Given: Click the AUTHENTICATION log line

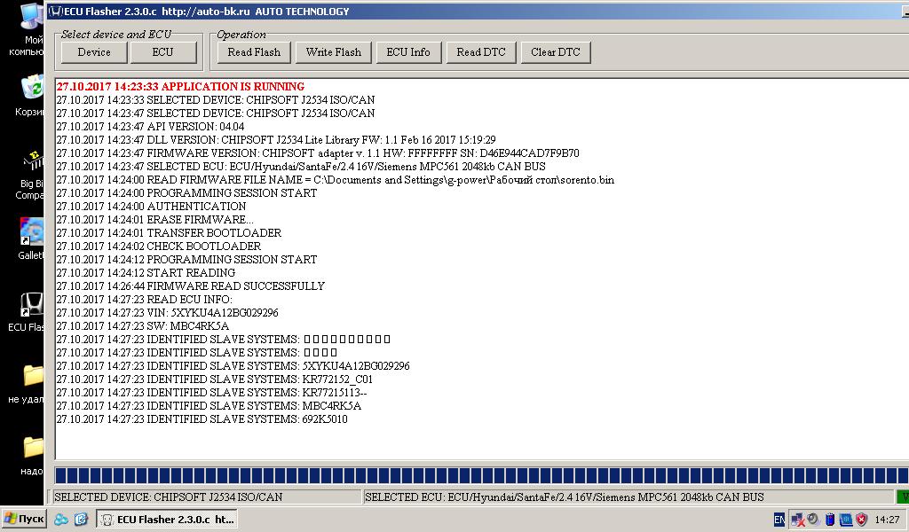Looking at the screenshot, I should pos(151,207).
